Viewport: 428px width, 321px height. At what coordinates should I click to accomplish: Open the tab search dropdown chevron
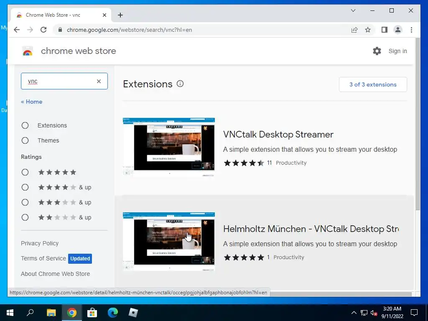pos(353,10)
